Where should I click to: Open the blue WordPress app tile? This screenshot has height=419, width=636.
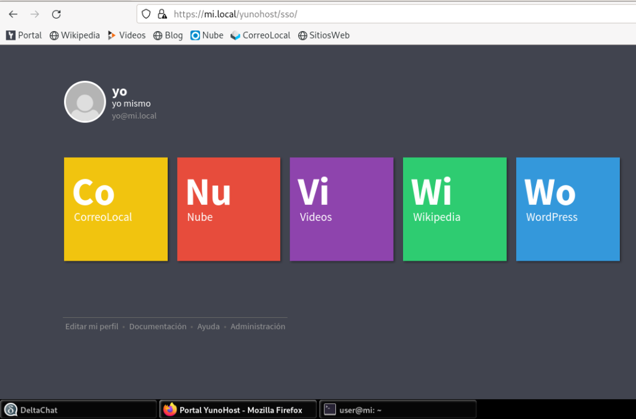[568, 209]
